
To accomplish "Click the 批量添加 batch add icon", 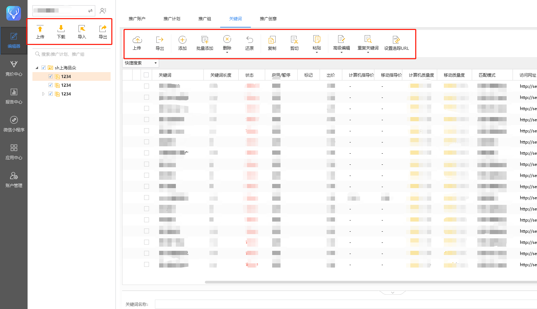I will (x=205, y=40).
